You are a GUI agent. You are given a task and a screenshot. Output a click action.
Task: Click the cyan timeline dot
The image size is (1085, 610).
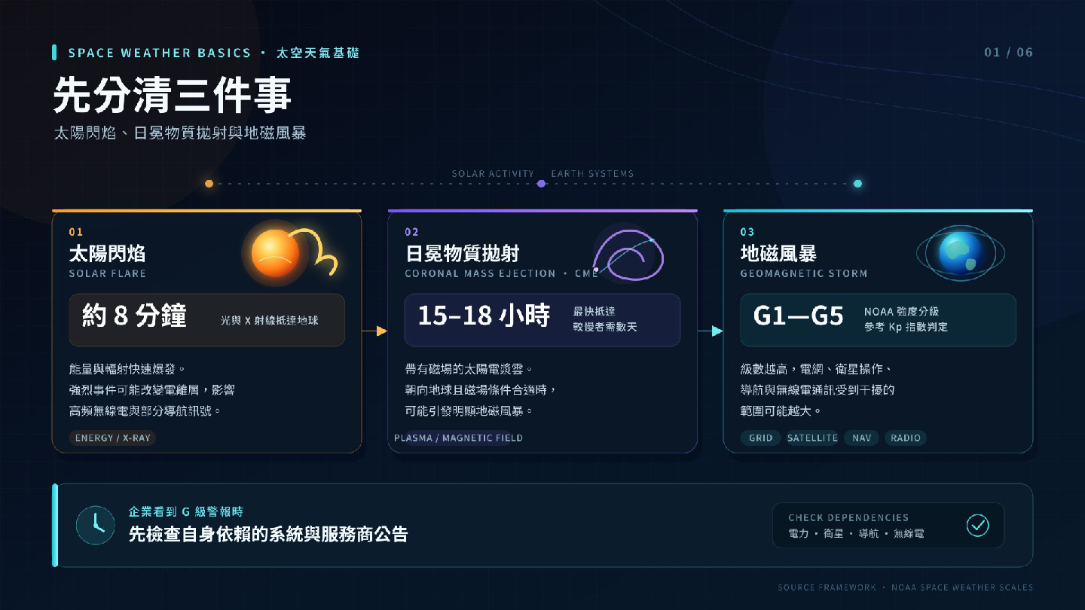tap(857, 183)
